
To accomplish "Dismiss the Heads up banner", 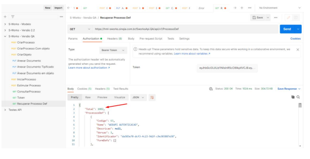I will pyautogui.click(x=298, y=50).
